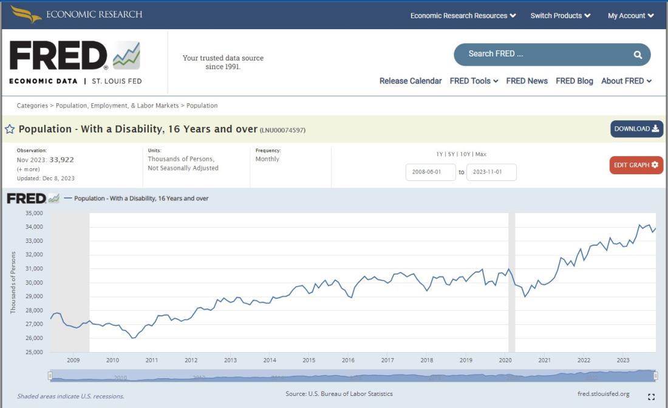Click the Thousands of Persons axis title
This screenshot has height=408, width=668.
pyautogui.click(x=13, y=282)
